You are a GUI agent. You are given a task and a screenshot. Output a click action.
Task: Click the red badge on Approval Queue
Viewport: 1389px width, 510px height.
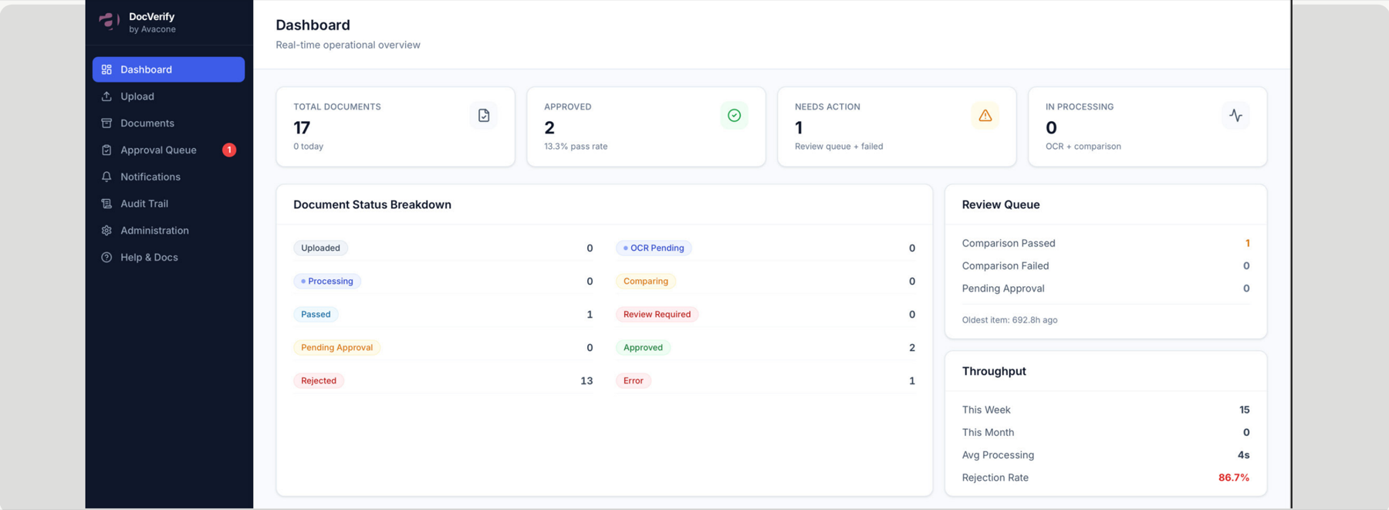click(x=229, y=150)
